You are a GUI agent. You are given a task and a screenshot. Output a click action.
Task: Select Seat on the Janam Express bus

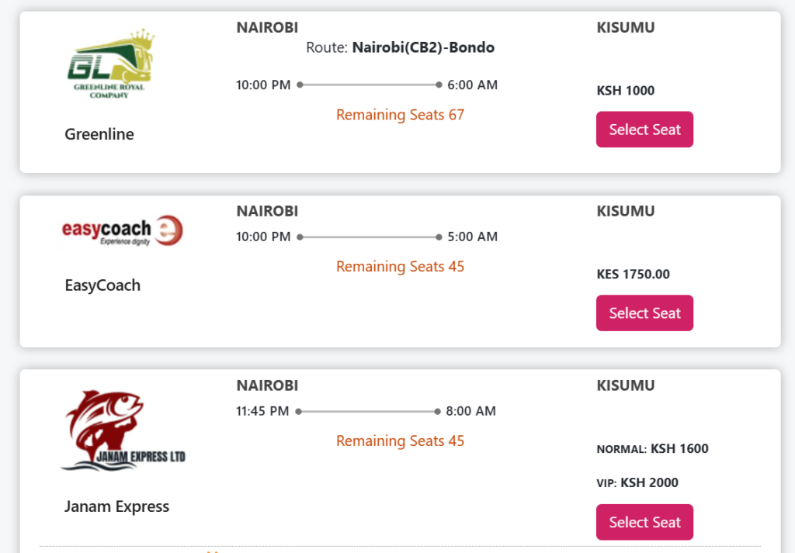click(644, 522)
